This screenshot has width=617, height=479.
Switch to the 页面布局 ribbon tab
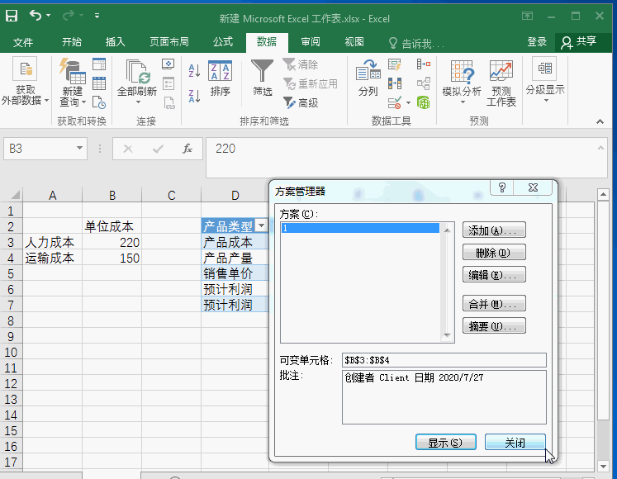coord(168,42)
